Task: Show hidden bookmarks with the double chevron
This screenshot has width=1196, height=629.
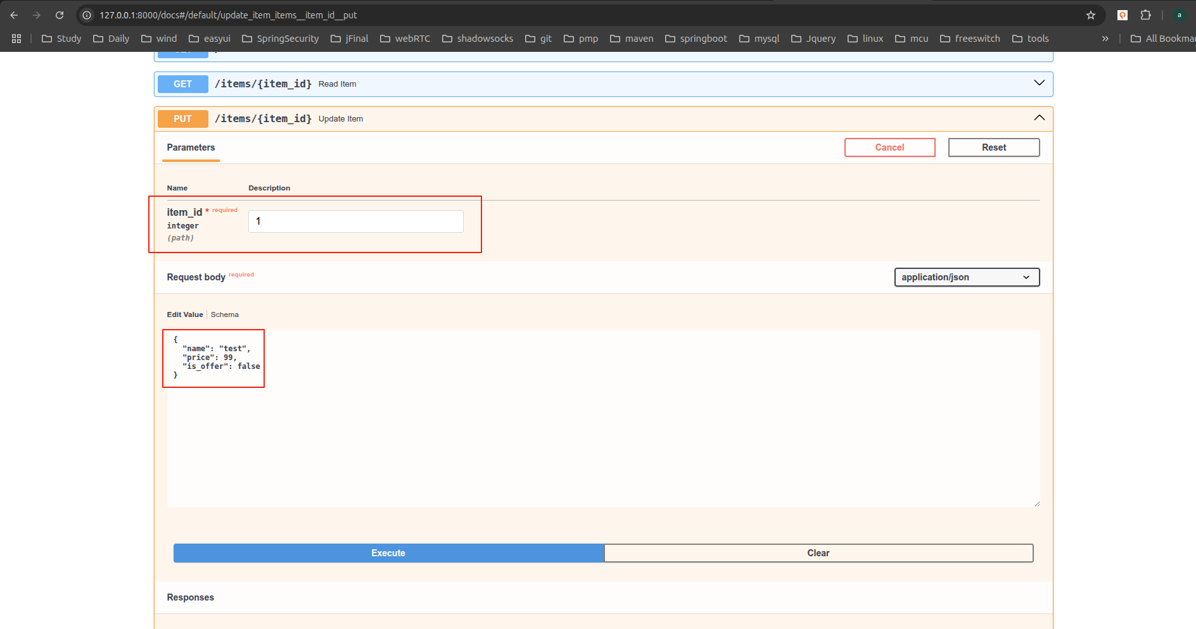Action: 1105,39
